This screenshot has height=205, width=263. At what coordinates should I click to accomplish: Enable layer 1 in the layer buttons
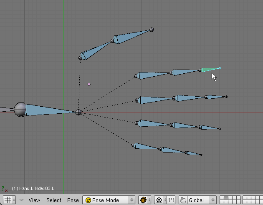(222, 197)
